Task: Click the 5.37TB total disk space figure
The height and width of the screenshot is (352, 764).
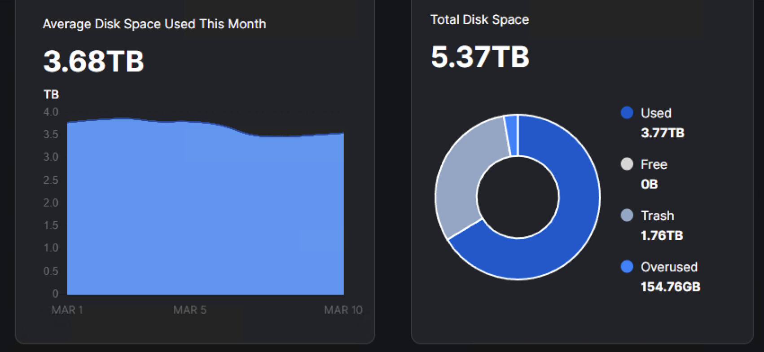Action: (x=480, y=57)
